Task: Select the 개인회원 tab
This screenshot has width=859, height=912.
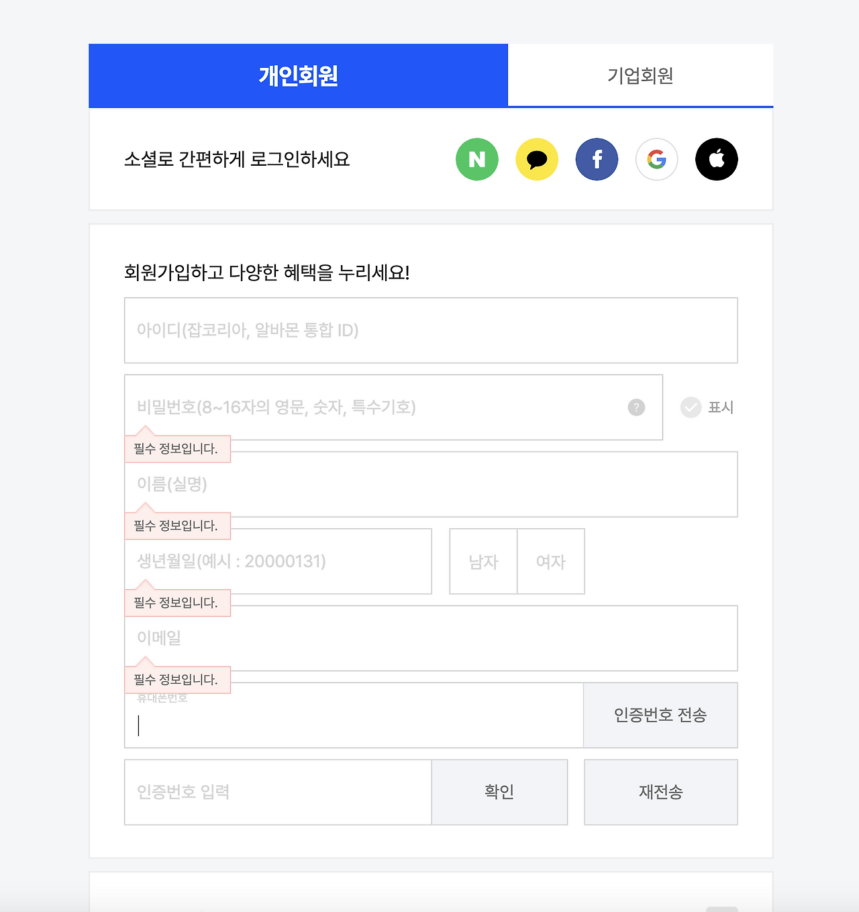Action: [x=299, y=75]
